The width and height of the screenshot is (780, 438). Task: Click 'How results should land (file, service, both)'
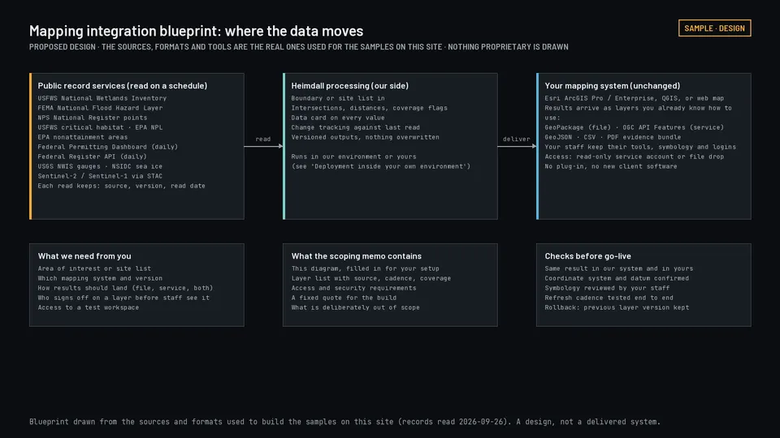coord(125,288)
